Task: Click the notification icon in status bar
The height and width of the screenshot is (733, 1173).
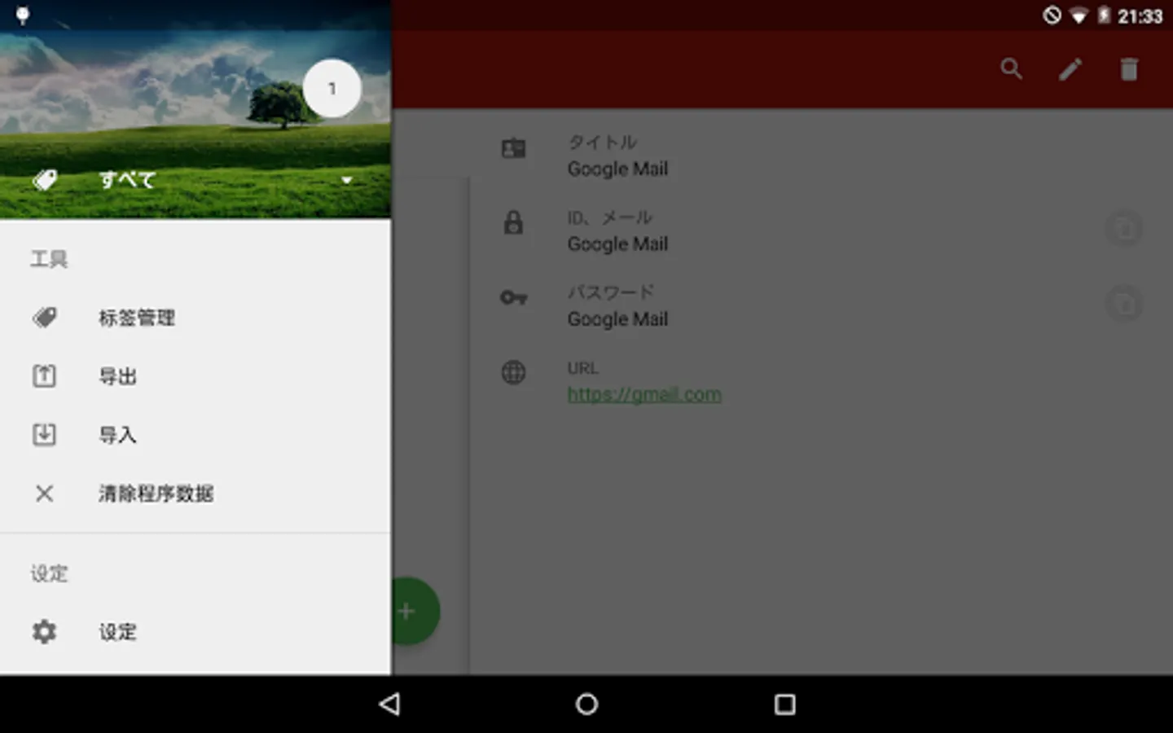Action: (23, 15)
